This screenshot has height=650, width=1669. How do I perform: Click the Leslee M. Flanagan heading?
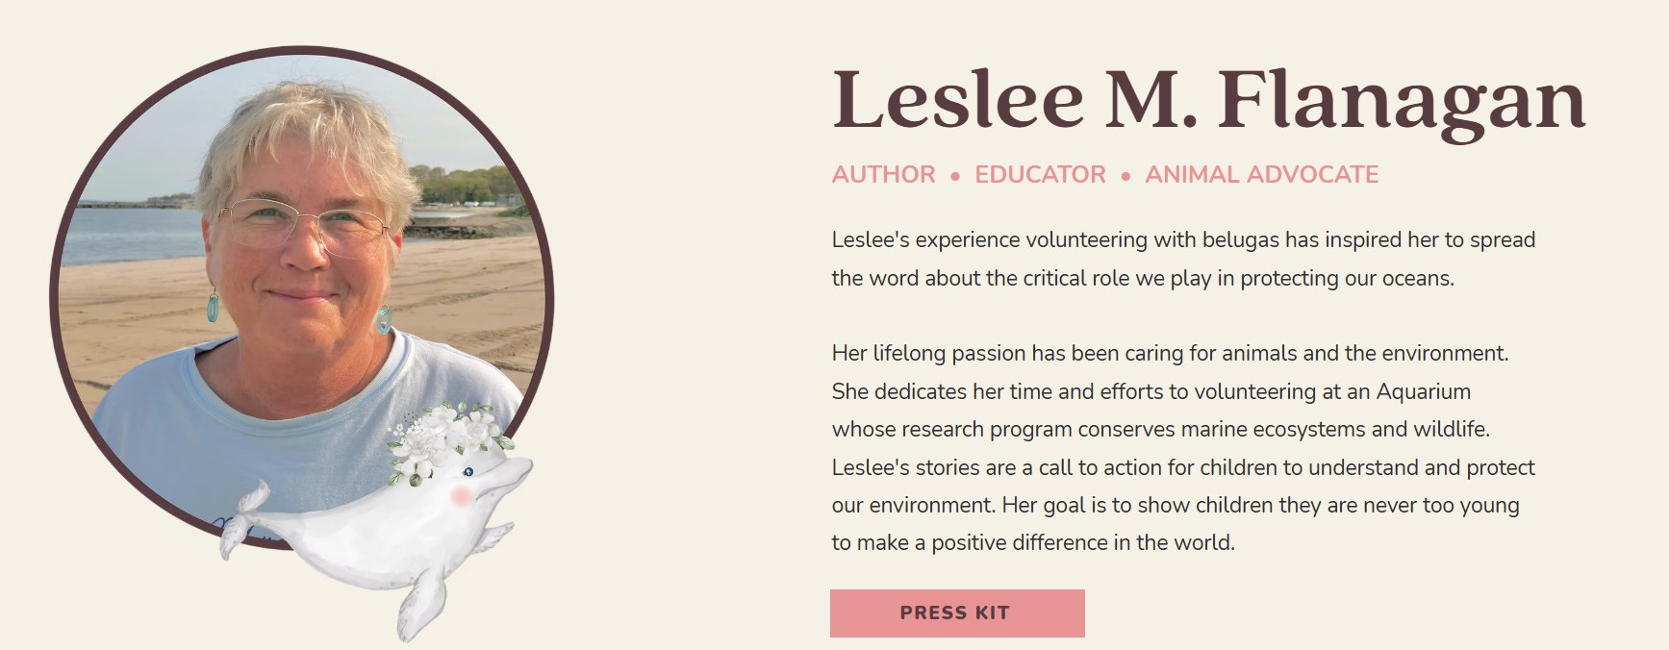point(1208,100)
